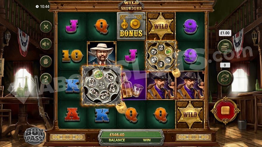Viewport: 262px width, 147px height.
Task: Toggle the muted sound button
Action: pyautogui.click(x=46, y=44)
